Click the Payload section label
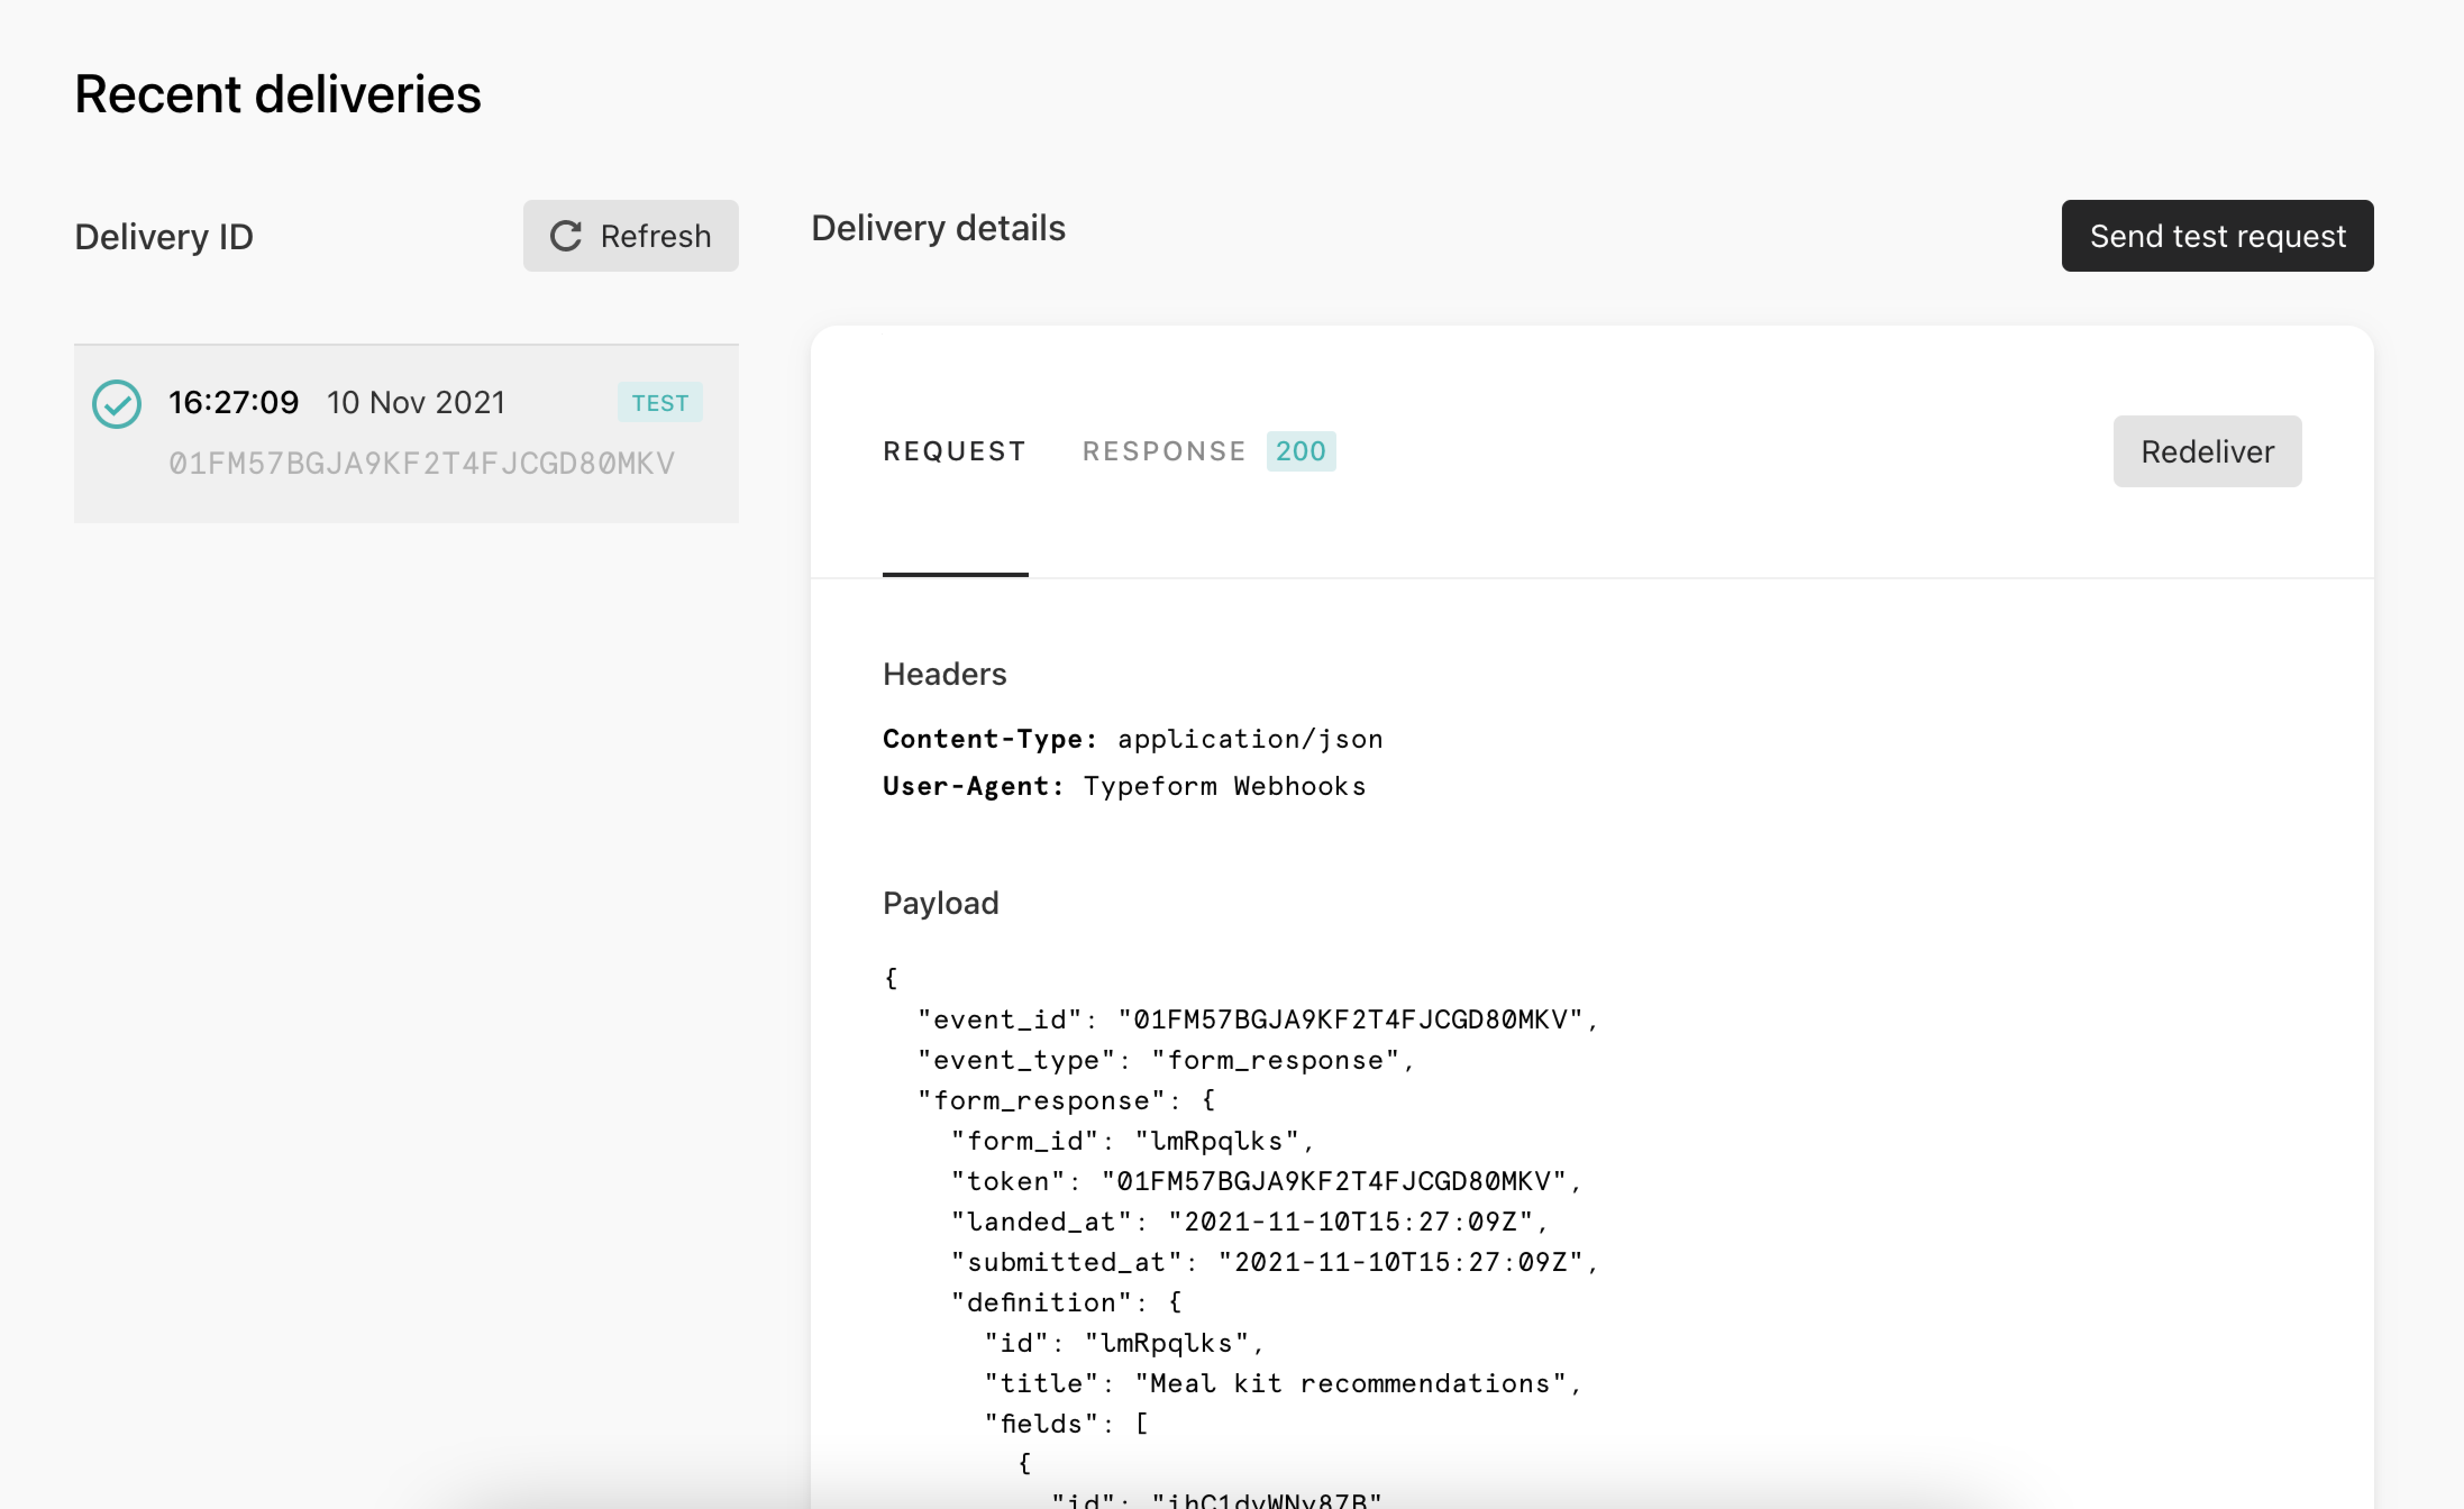This screenshot has width=2464, height=1509. point(940,902)
